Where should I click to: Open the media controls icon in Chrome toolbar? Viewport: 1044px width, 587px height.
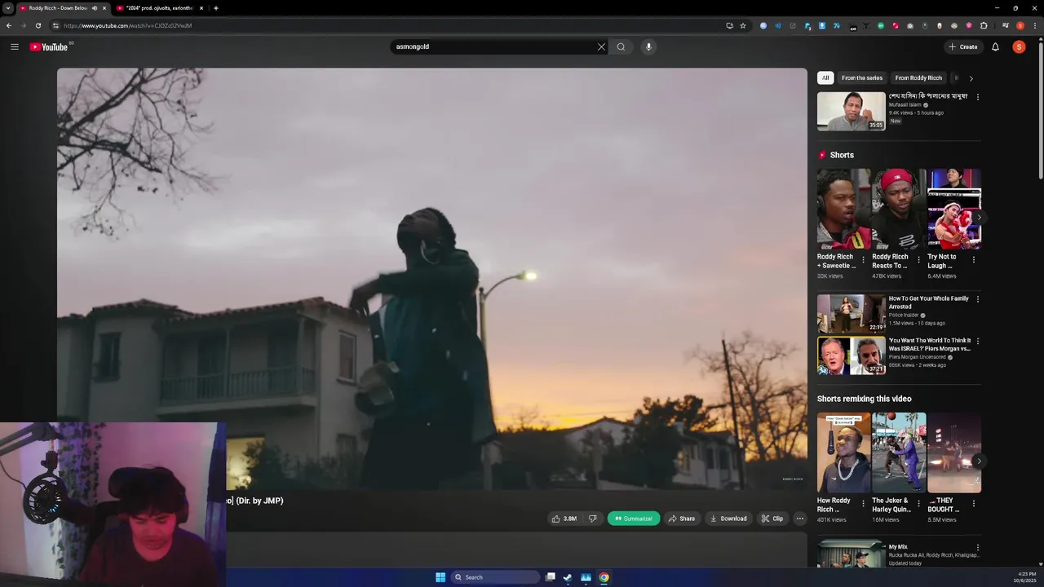coord(1005,25)
